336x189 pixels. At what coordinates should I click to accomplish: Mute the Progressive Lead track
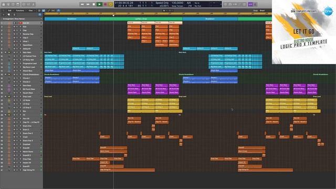(x=14, y=64)
